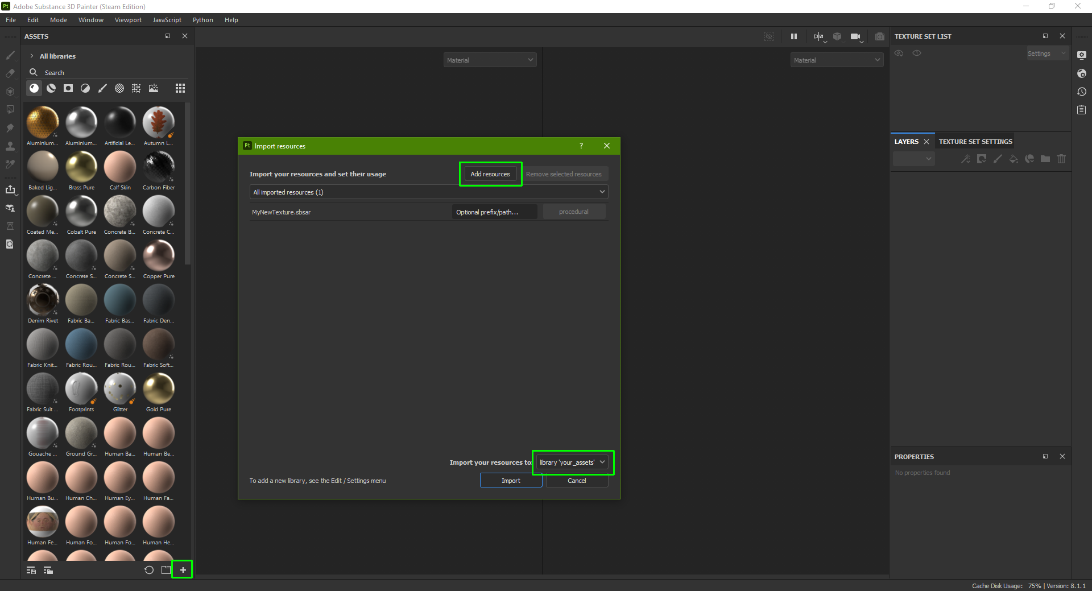1092x591 pixels.
Task: Filter assets by Materials sphere icon
Action: click(34, 88)
